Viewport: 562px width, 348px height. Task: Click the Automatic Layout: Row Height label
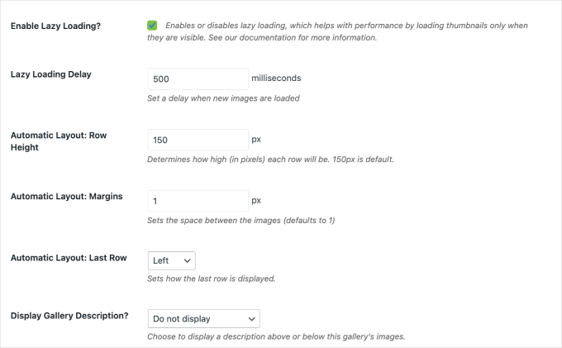pos(59,141)
